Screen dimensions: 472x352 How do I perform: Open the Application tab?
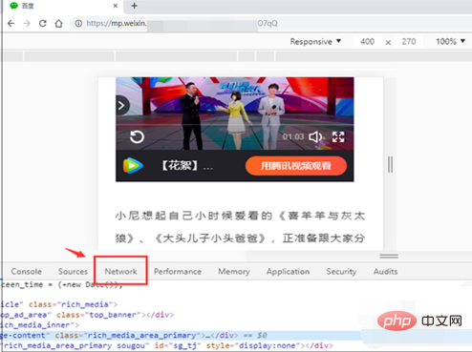pos(289,272)
